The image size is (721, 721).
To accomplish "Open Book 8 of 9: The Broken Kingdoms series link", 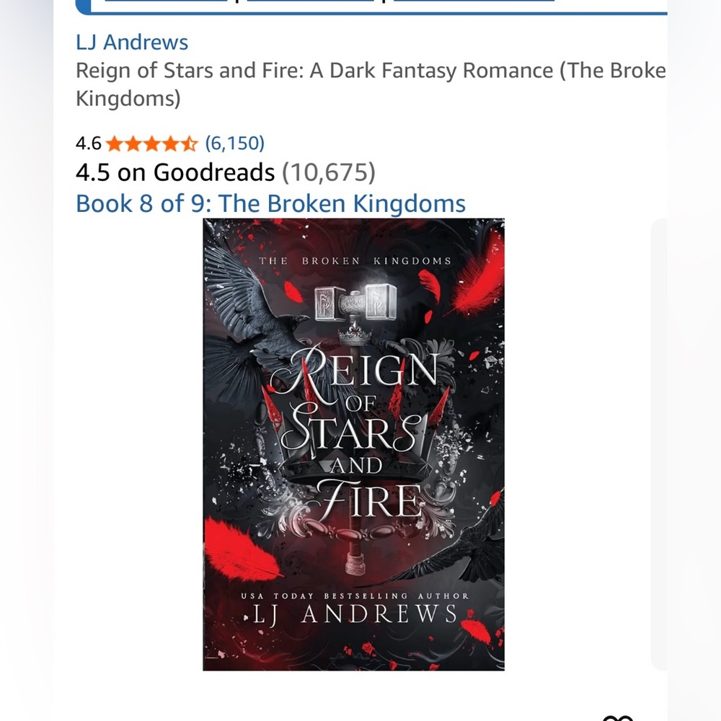I will [x=271, y=203].
